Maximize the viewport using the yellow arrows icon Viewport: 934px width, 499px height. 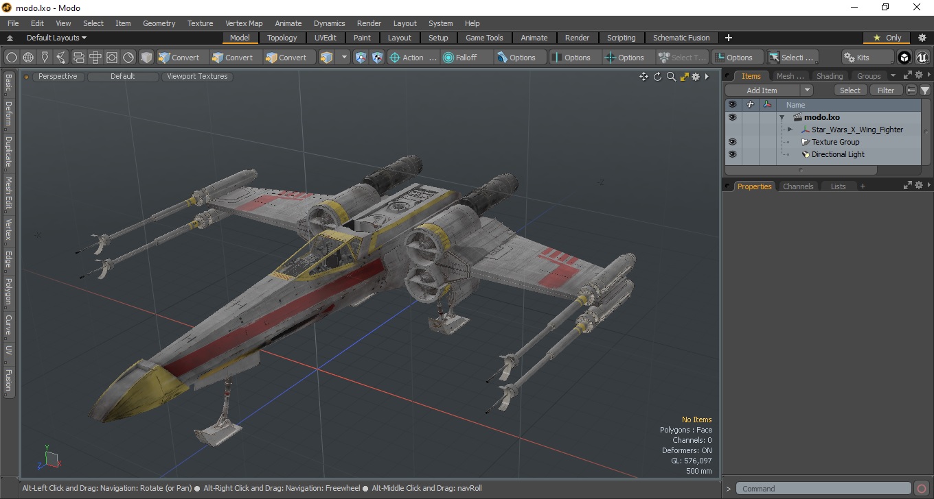pyautogui.click(x=684, y=77)
